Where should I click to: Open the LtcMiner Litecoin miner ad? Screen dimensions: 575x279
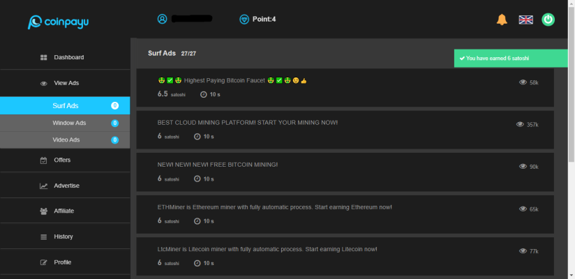(x=345, y=256)
